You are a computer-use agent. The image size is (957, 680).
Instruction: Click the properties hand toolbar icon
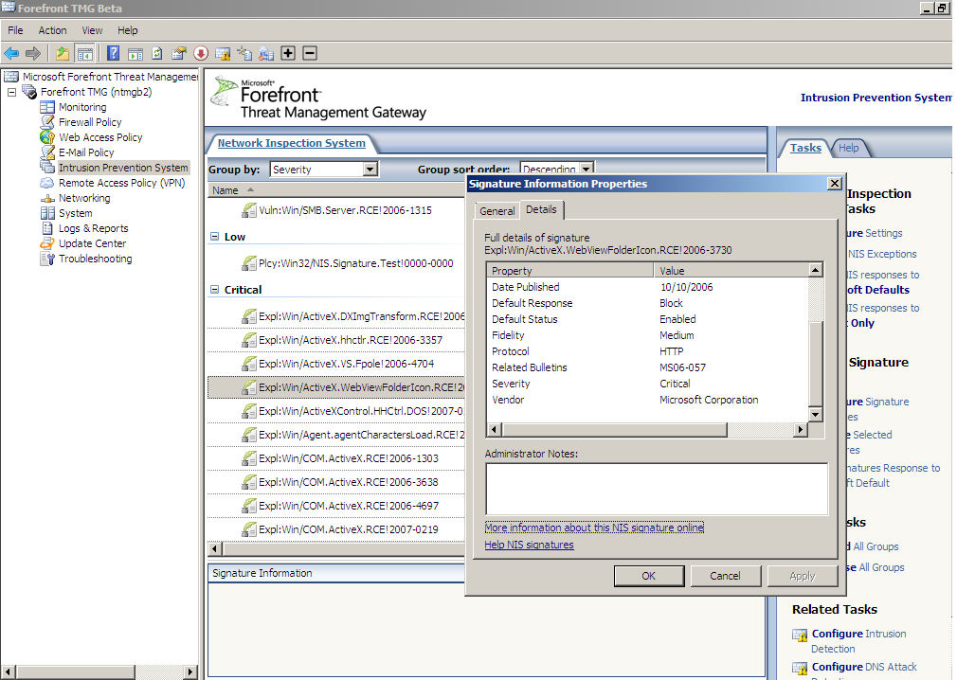tap(179, 54)
